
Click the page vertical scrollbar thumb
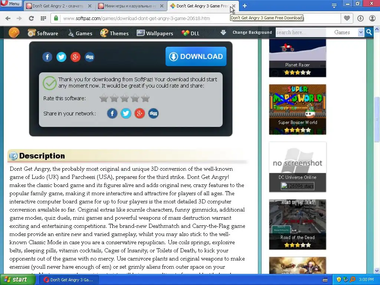(x=377, y=119)
